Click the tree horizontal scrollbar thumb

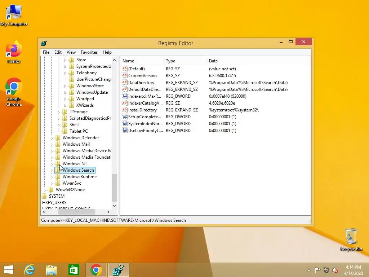pos(77,212)
